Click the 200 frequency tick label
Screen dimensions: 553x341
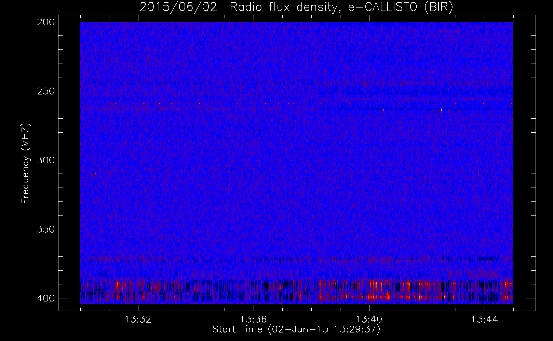coord(45,22)
